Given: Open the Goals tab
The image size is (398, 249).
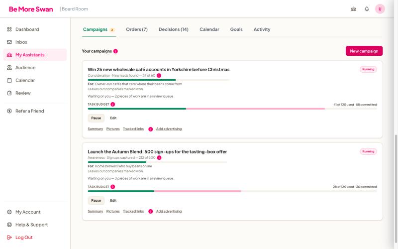Looking at the screenshot, I should [236, 29].
